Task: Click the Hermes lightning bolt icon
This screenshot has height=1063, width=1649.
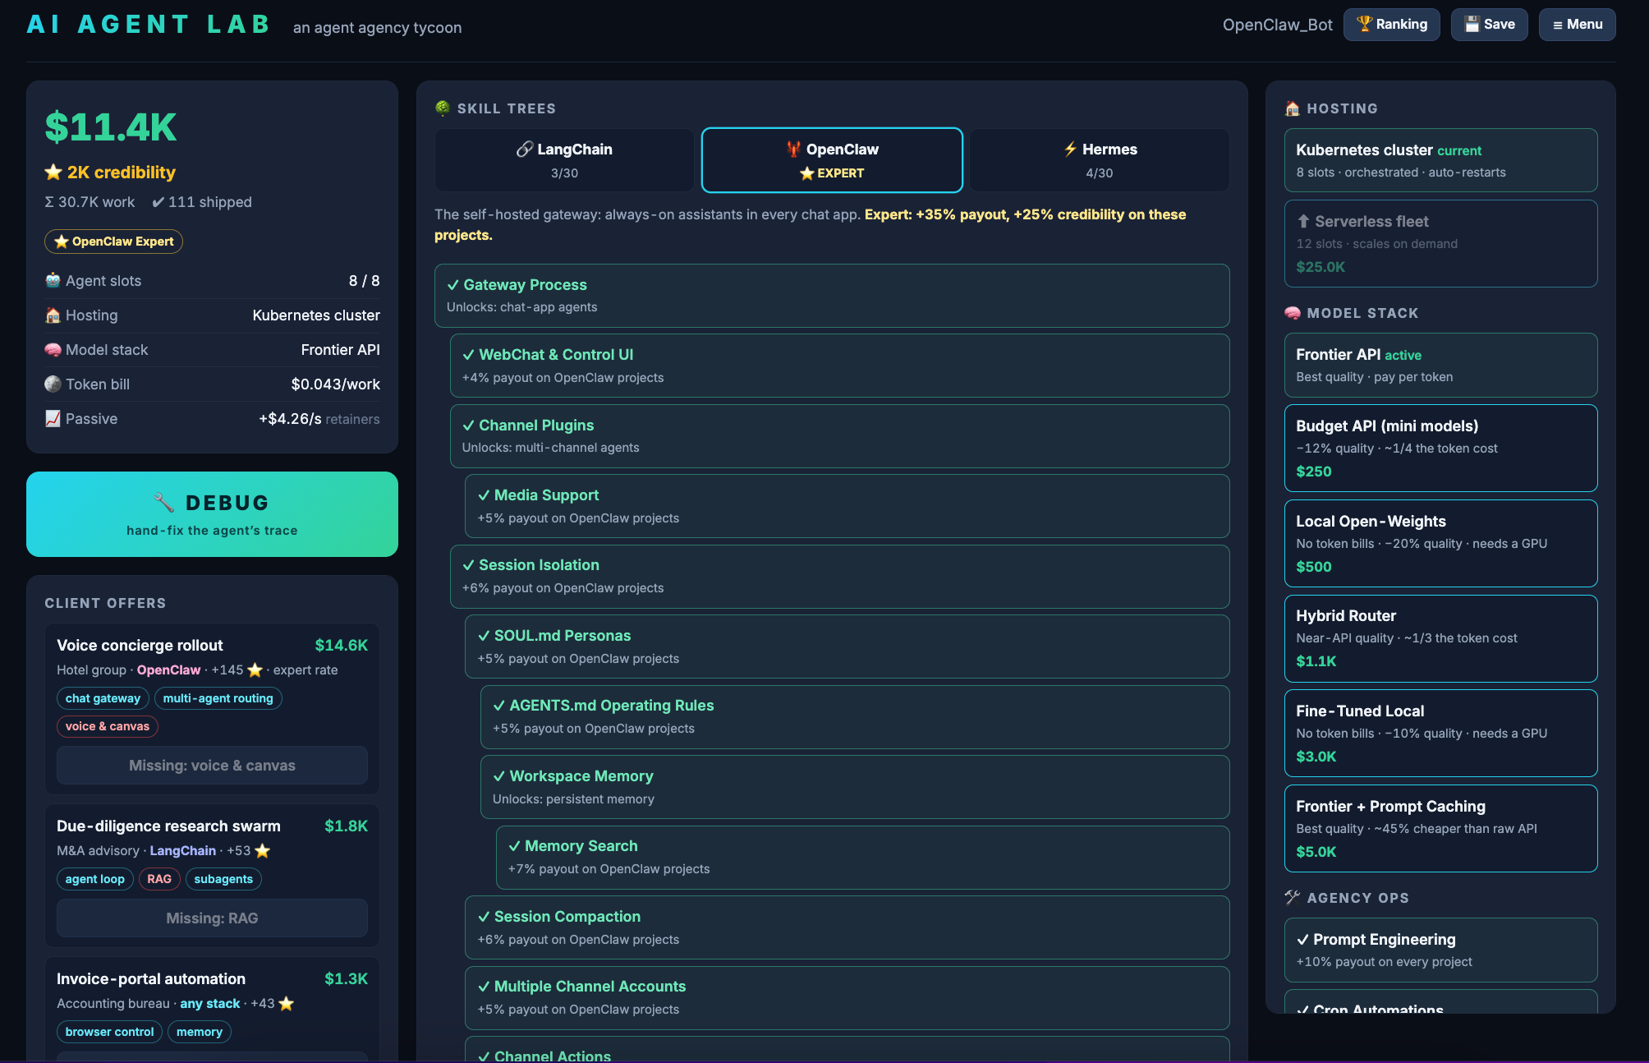Action: [1070, 149]
